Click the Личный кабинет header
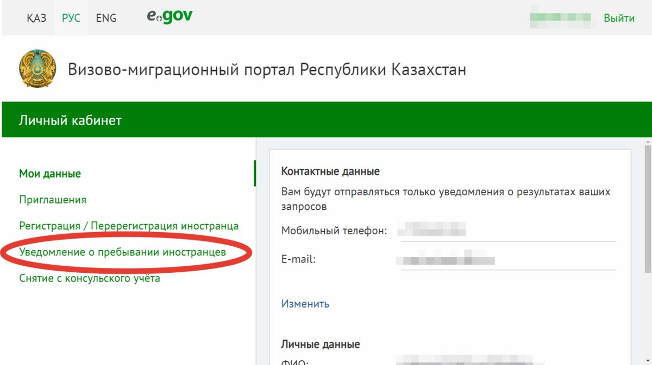652x365 pixels. pyautogui.click(x=71, y=120)
